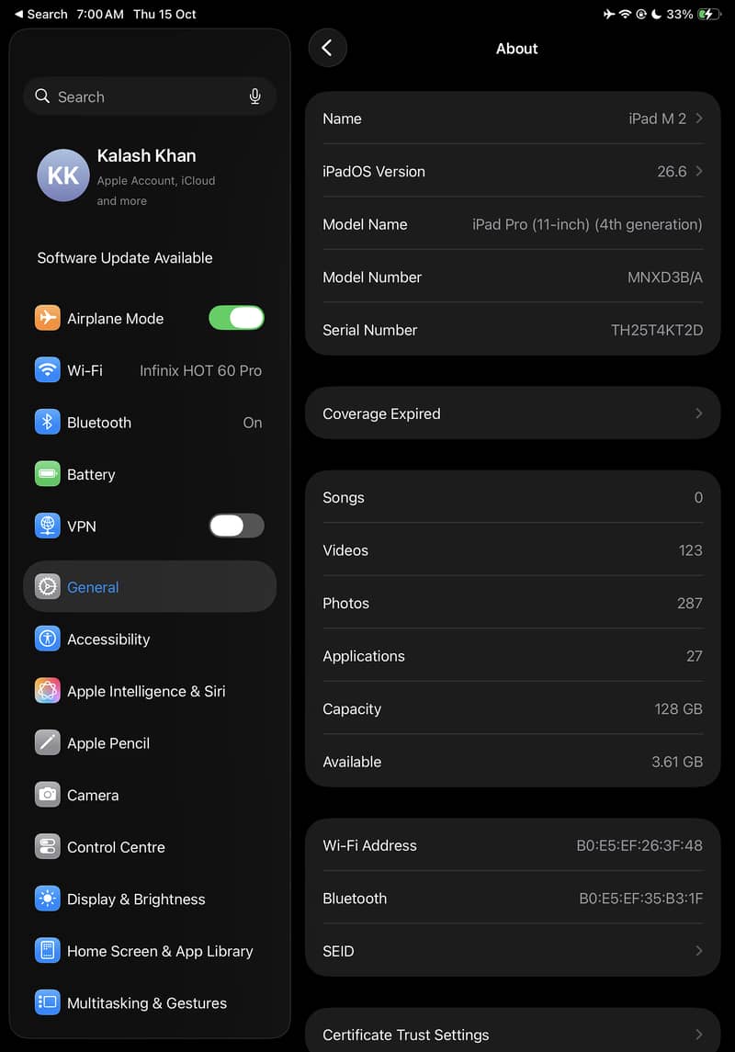Turn off the Airplane Mode switch

point(237,317)
